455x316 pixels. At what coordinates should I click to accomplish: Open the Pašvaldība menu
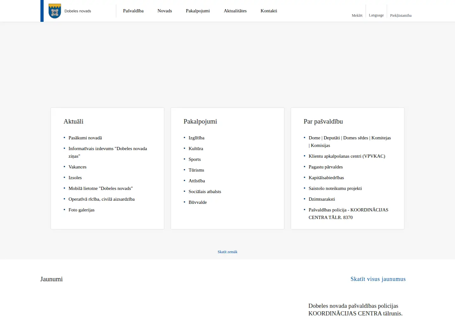pos(133,11)
